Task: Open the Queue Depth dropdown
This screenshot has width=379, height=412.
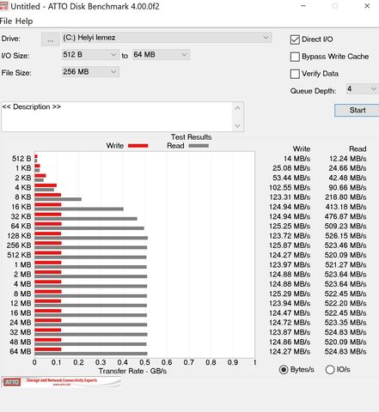Action: [362, 89]
